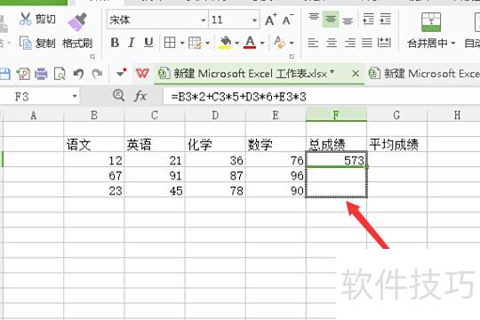Viewport: 480px width, 320px height.
Task: Toggle Underline formatting
Action: (148, 43)
